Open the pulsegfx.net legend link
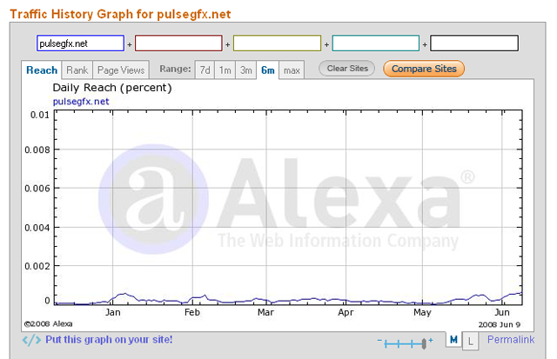The width and height of the screenshot is (557, 359). coord(81,102)
